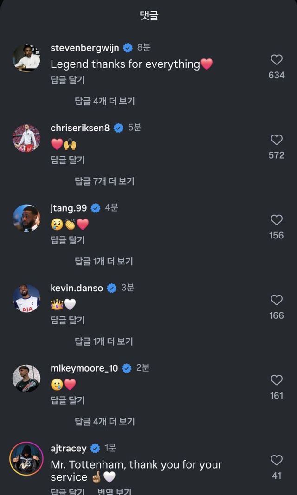
Task: Expand 4 more replies under stevenbergwijn's comment
Action: tap(105, 101)
